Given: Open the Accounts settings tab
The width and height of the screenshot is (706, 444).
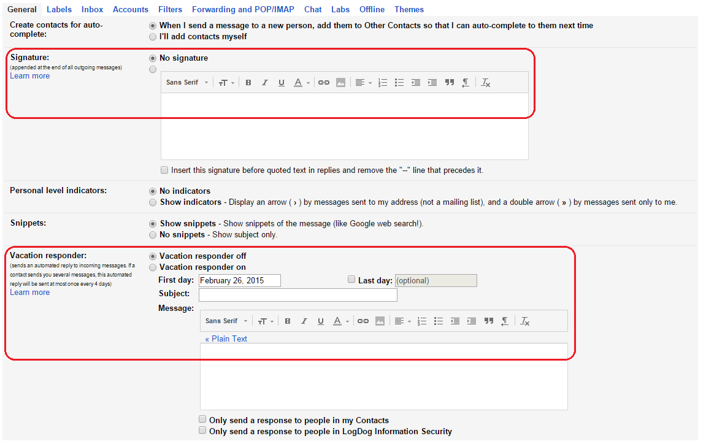Looking at the screenshot, I should coord(131,9).
